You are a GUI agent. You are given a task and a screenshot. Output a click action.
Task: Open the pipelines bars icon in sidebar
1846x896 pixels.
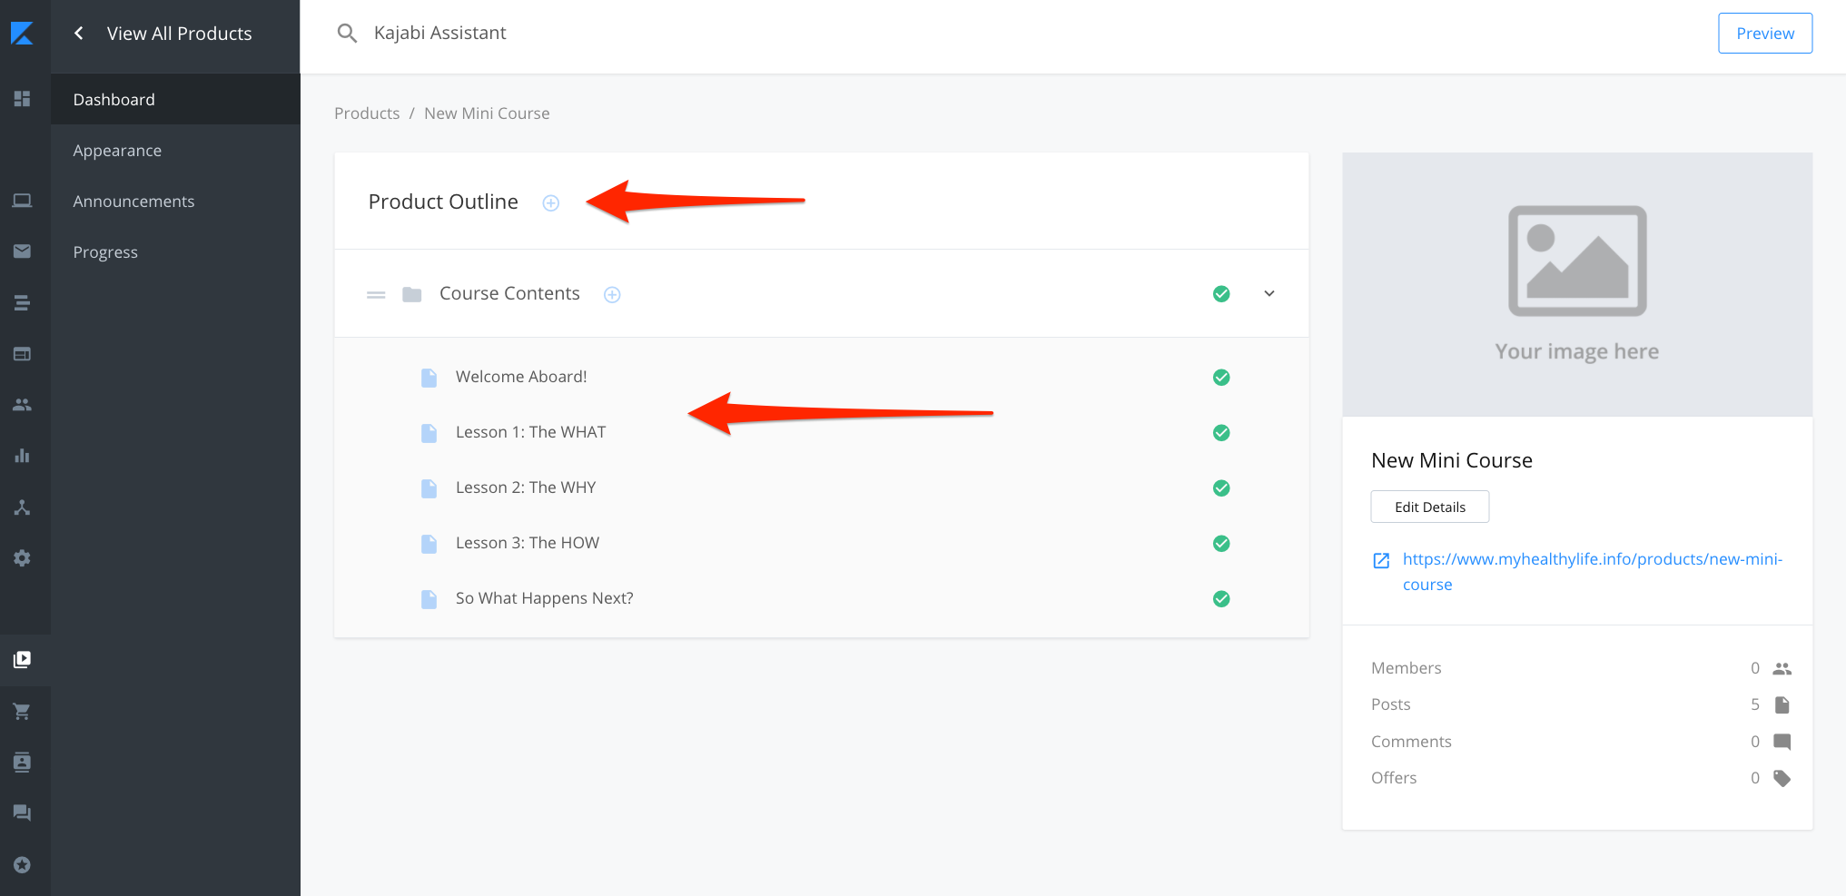point(23,302)
